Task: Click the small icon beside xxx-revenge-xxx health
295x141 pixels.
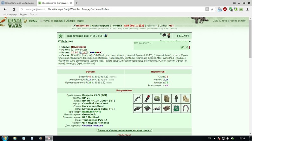Action: click(x=106, y=35)
